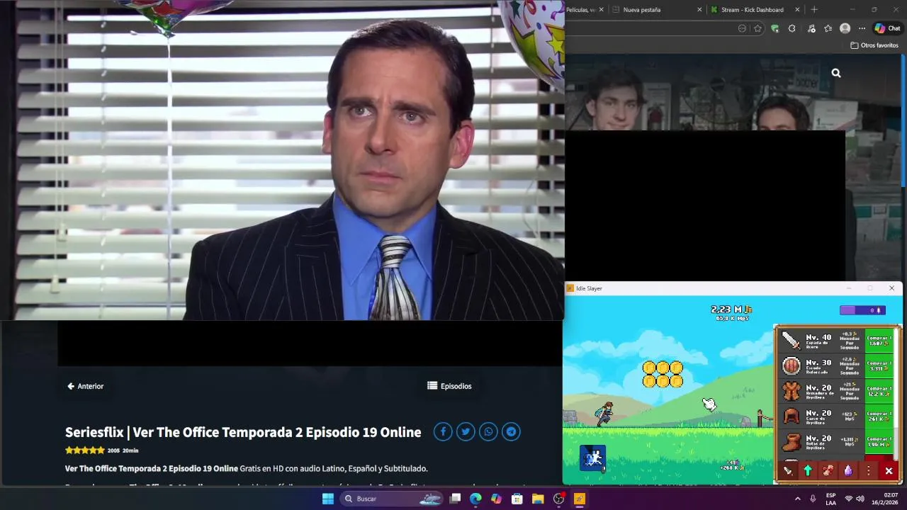
Task: Buy the Nv. 20 Casco de Arpillera upgrade
Action: pos(879,416)
